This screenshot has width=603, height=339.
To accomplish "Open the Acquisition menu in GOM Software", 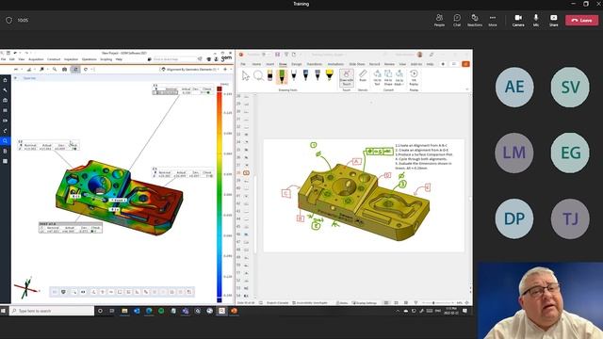I will [36, 59].
